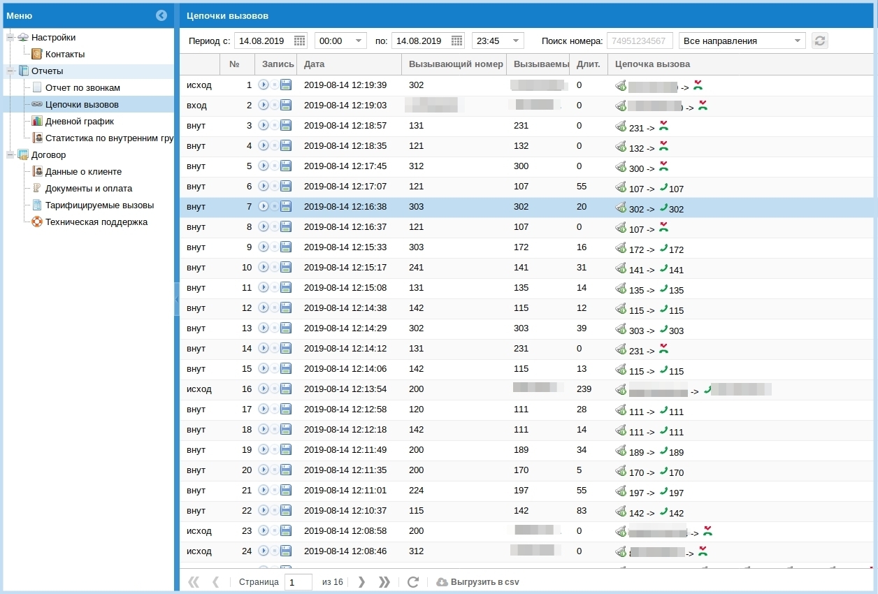Open Техническая поддержка
878x594 pixels.
pos(96,222)
